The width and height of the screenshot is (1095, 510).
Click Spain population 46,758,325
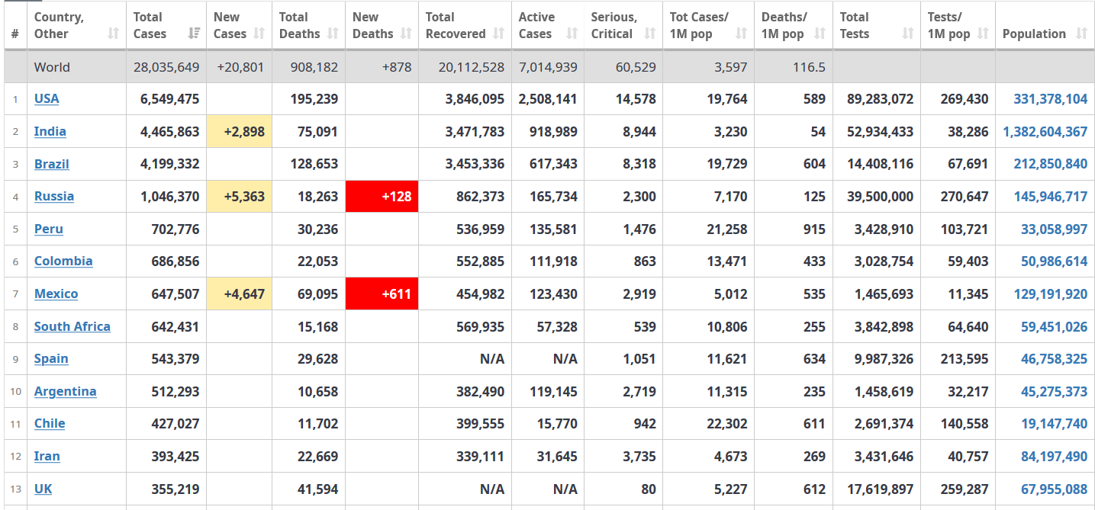click(1055, 359)
